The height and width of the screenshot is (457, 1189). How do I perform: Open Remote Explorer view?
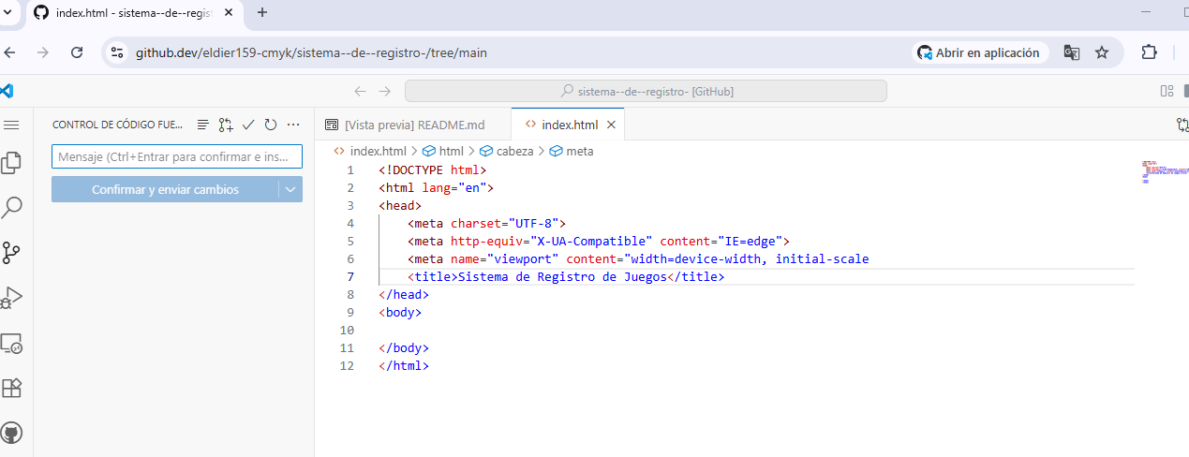click(x=12, y=343)
